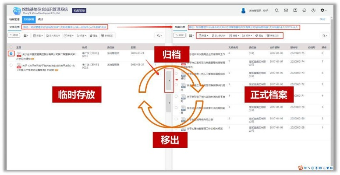This screenshot has width=340, height=175.
Task: Toggle the select-all checkbox in the left file list header
Action: click(11, 47)
